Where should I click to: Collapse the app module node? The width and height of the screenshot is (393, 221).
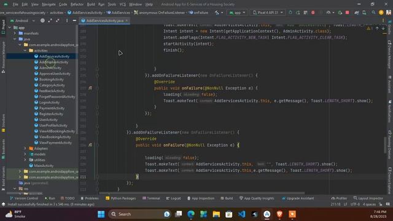[x=10, y=28]
